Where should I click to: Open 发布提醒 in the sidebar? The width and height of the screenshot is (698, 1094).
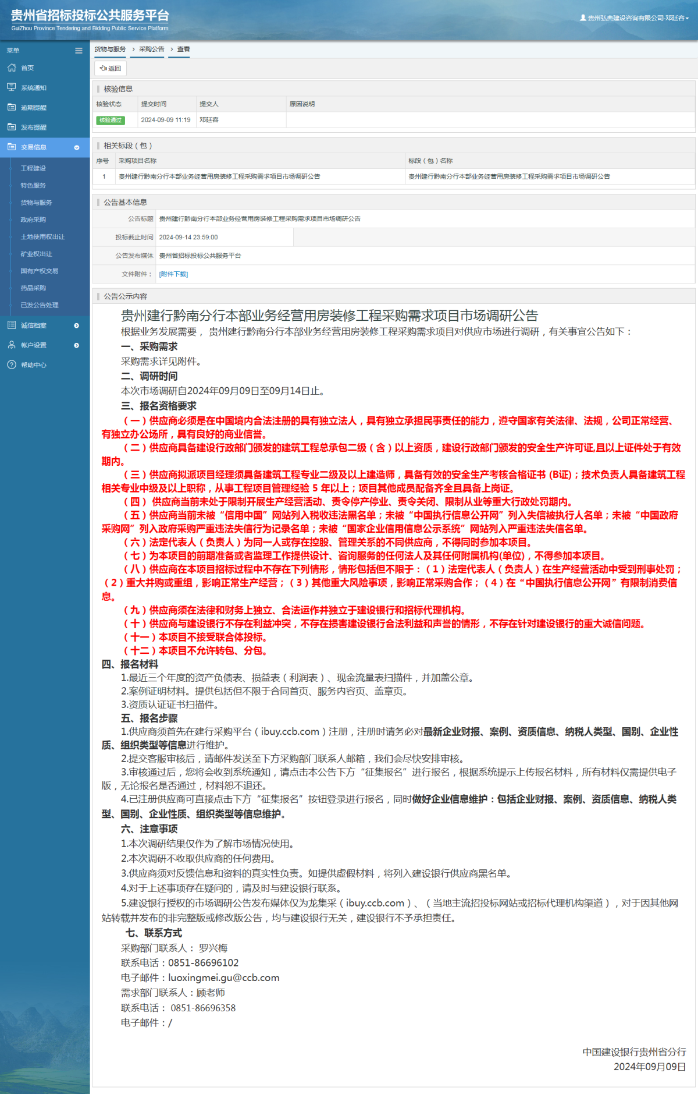(34, 128)
